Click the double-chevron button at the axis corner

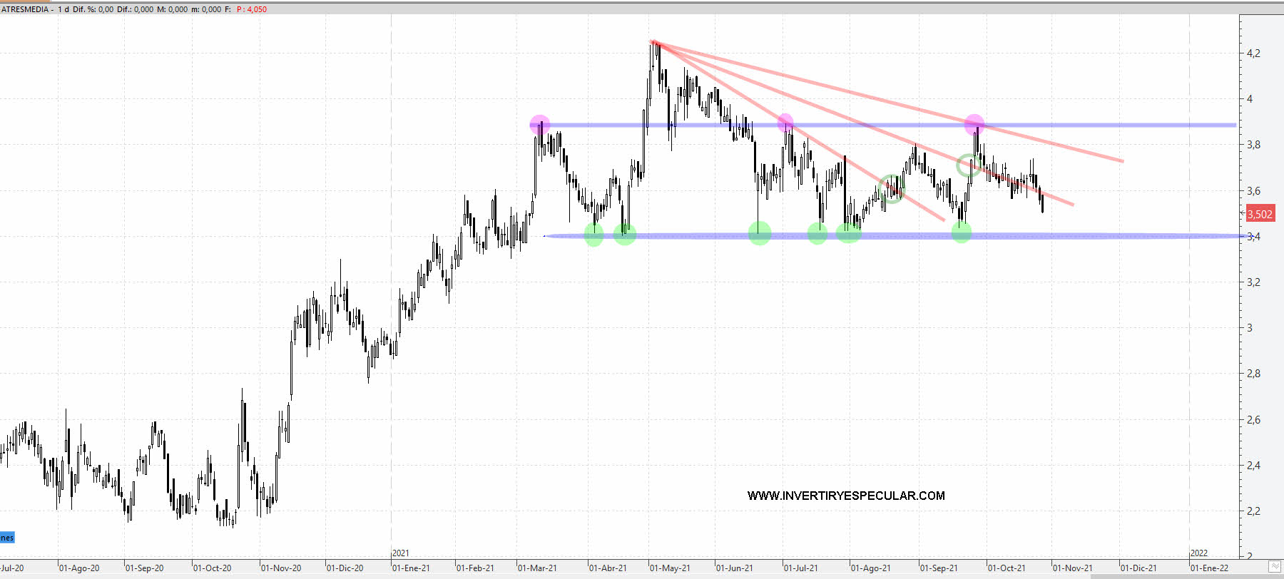point(1275,567)
